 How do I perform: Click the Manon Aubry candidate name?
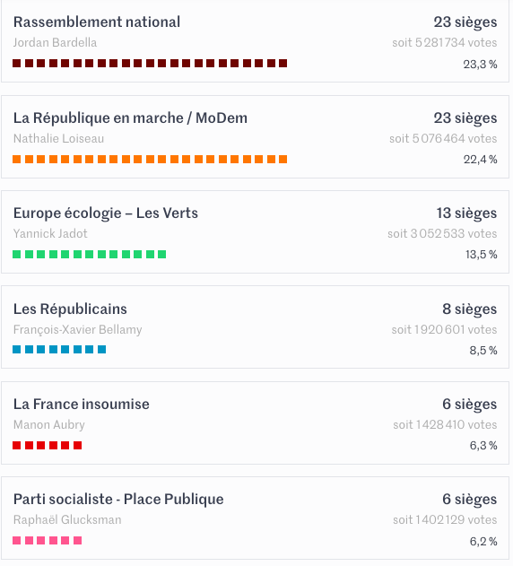pos(49,425)
